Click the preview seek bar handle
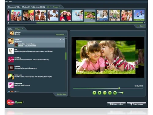153x115 pixels. click(x=119, y=88)
